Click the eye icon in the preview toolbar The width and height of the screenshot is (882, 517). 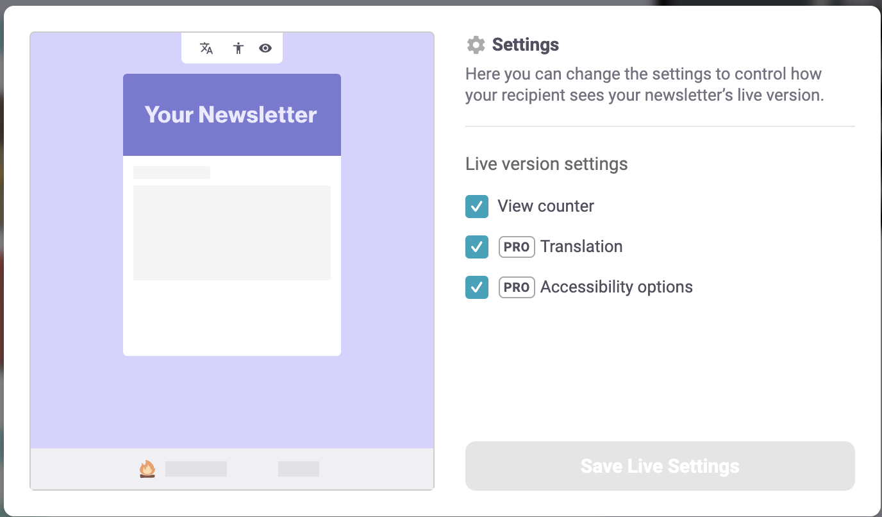coord(265,47)
